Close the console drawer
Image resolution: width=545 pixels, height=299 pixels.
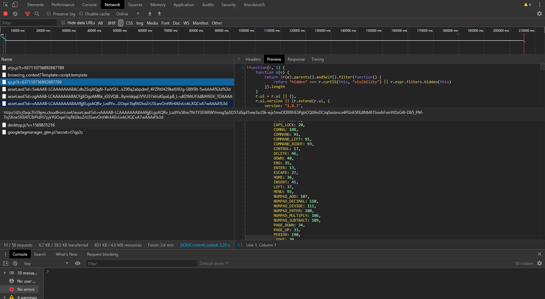(x=540, y=254)
